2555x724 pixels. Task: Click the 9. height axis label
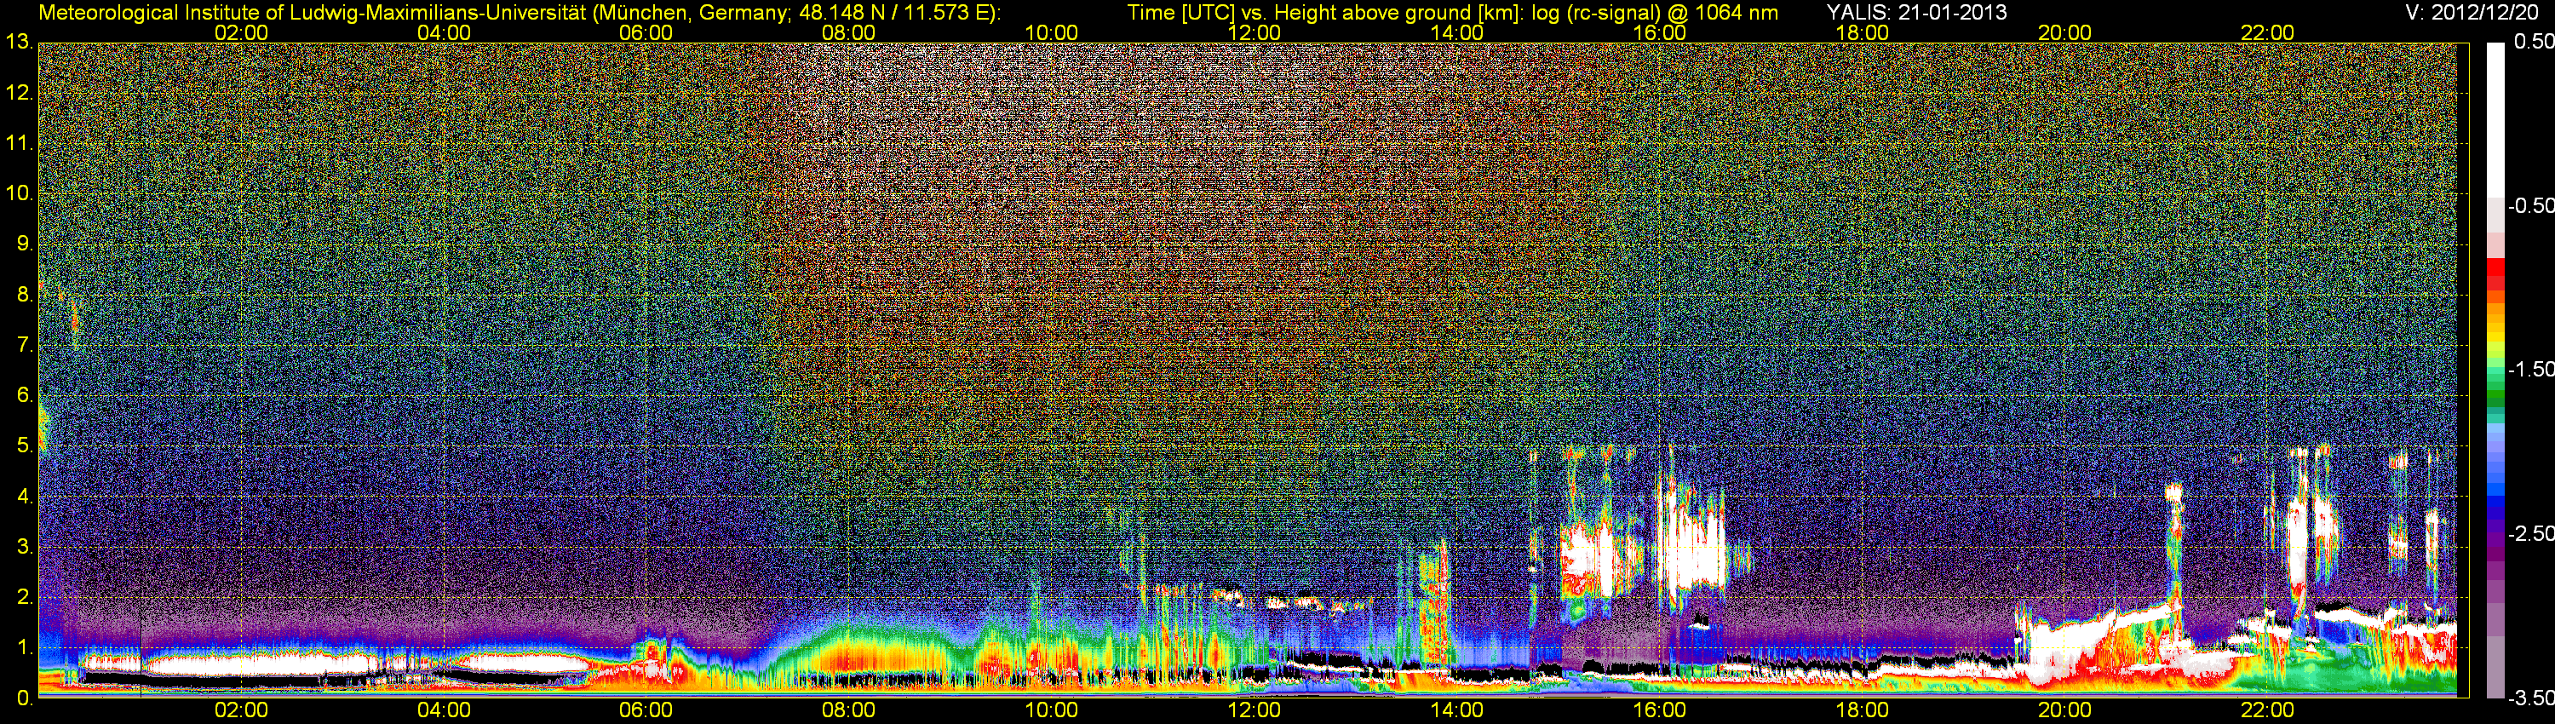coord(24,244)
